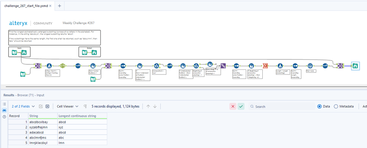This screenshot has height=148, width=367.
Task: Click Record column header
Action: coord(18,116)
